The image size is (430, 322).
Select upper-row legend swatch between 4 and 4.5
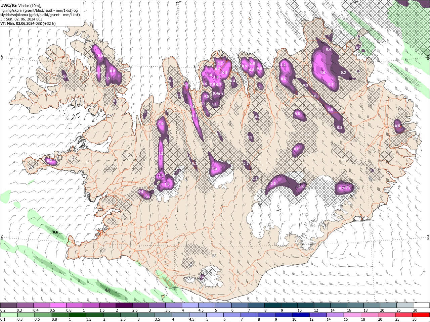pos(190,306)
